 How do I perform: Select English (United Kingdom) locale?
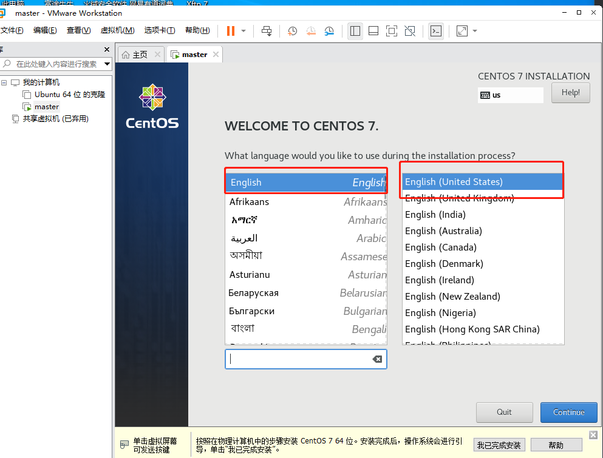[483, 198]
